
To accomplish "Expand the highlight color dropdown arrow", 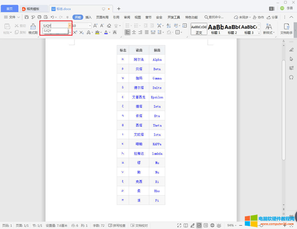I will [101, 32].
